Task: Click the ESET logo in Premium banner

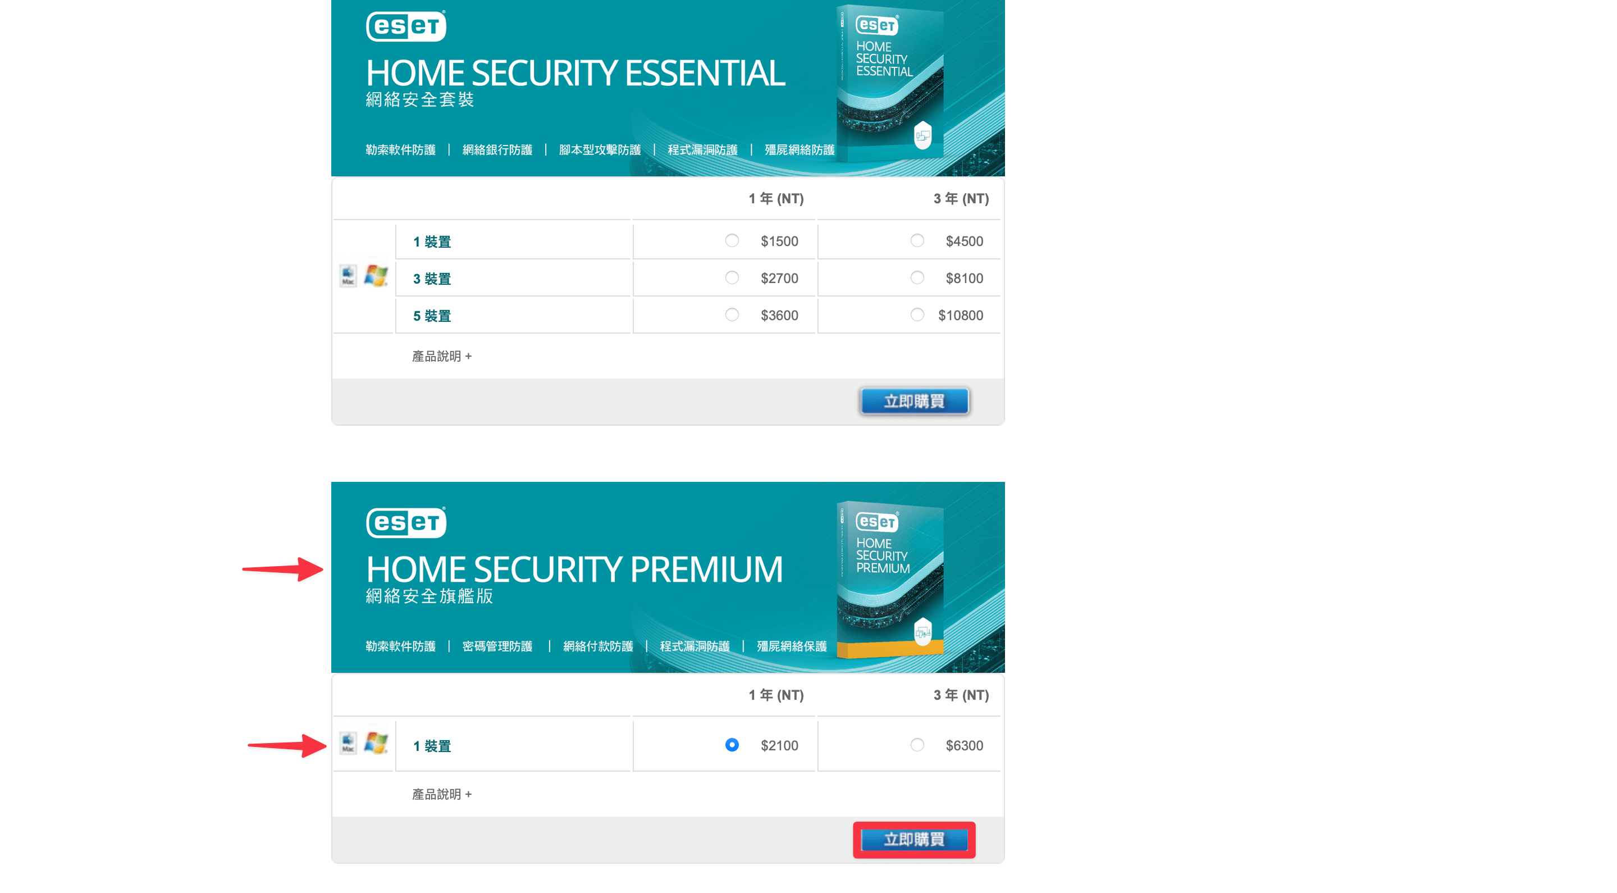Action: [x=406, y=522]
